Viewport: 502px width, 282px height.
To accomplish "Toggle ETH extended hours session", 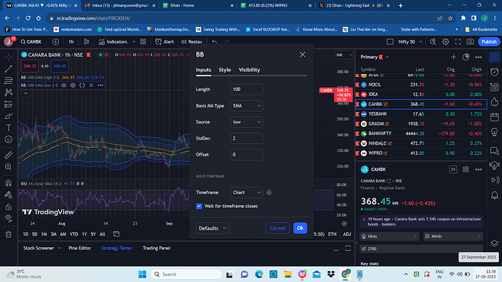I will pos(332,234).
